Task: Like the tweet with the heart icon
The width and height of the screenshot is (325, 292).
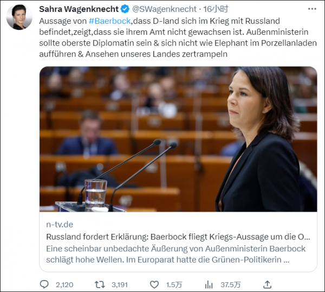Action: tap(154, 284)
